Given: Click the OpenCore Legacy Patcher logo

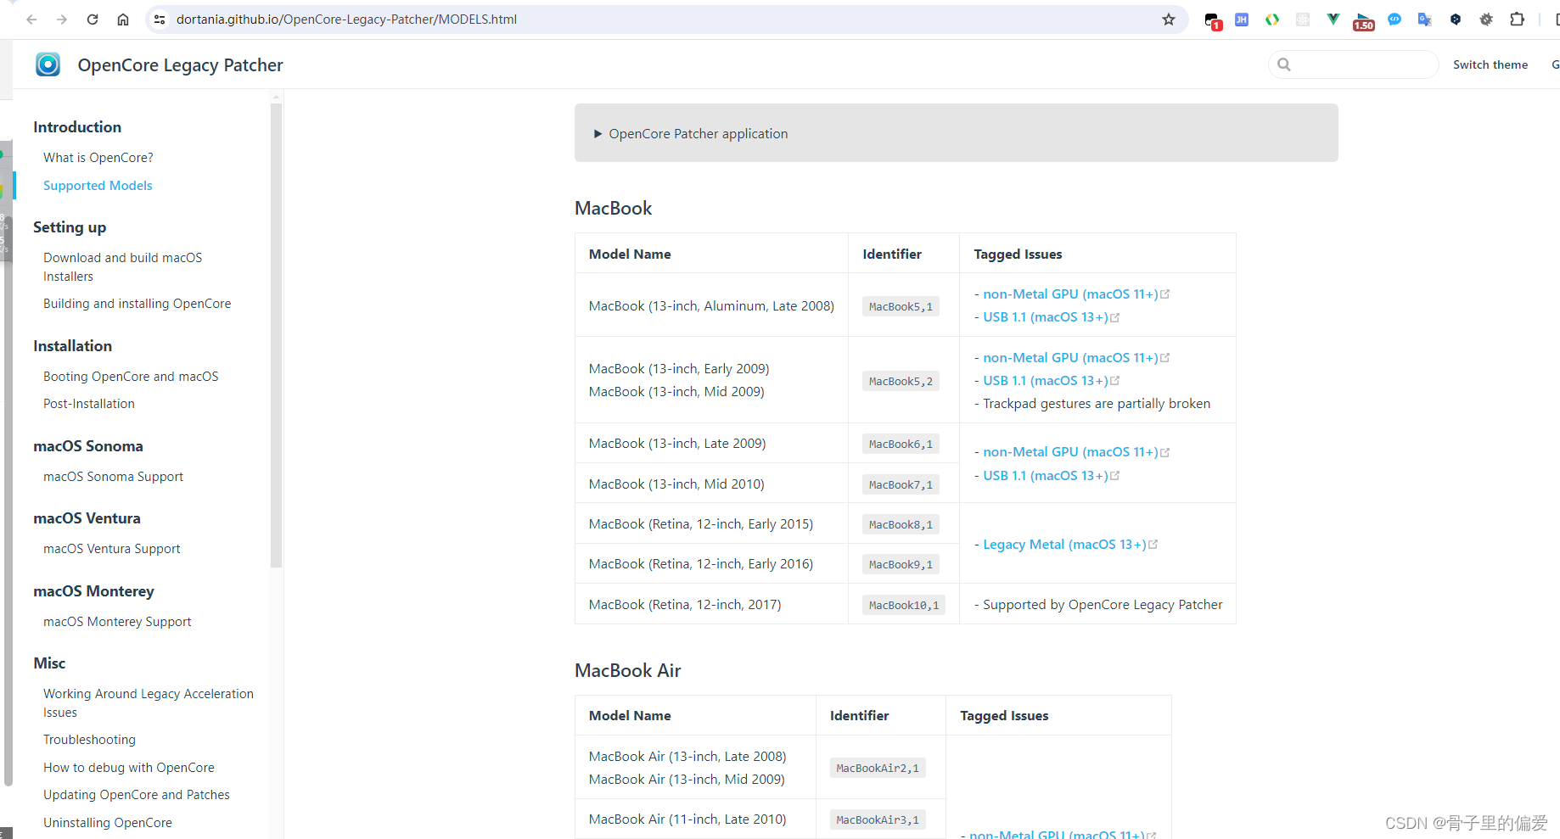Looking at the screenshot, I should click(x=48, y=64).
